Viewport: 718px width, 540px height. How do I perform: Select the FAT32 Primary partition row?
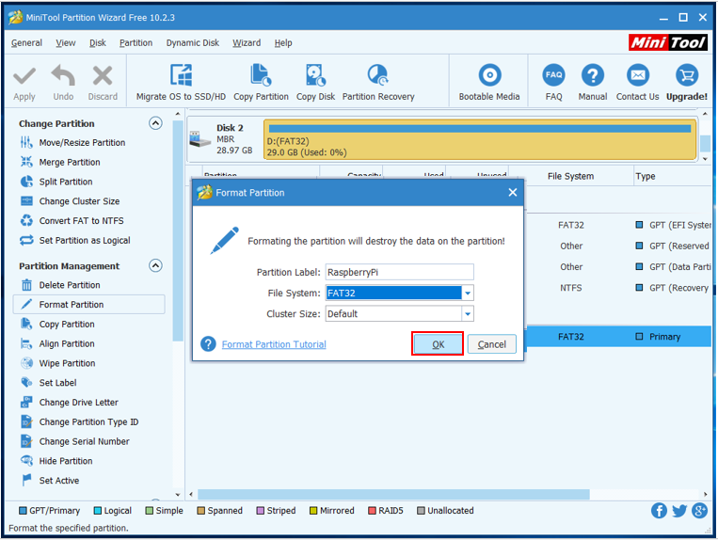(618, 337)
